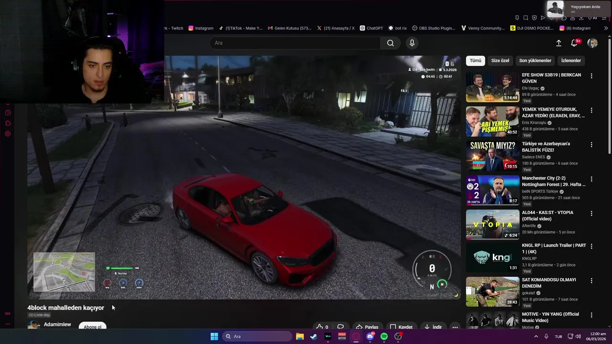The width and height of the screenshot is (612, 344).
Task: Open the YouTube account avatar menu
Action: pos(592,43)
